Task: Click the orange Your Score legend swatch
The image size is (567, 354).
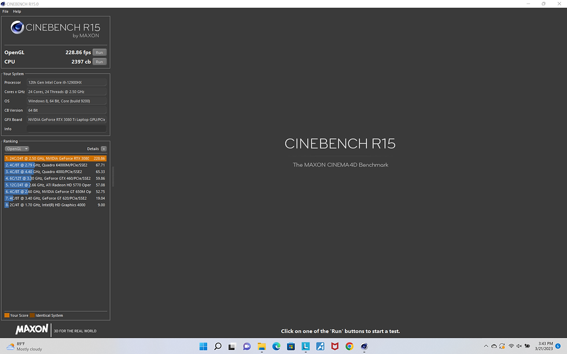Action: click(7, 315)
